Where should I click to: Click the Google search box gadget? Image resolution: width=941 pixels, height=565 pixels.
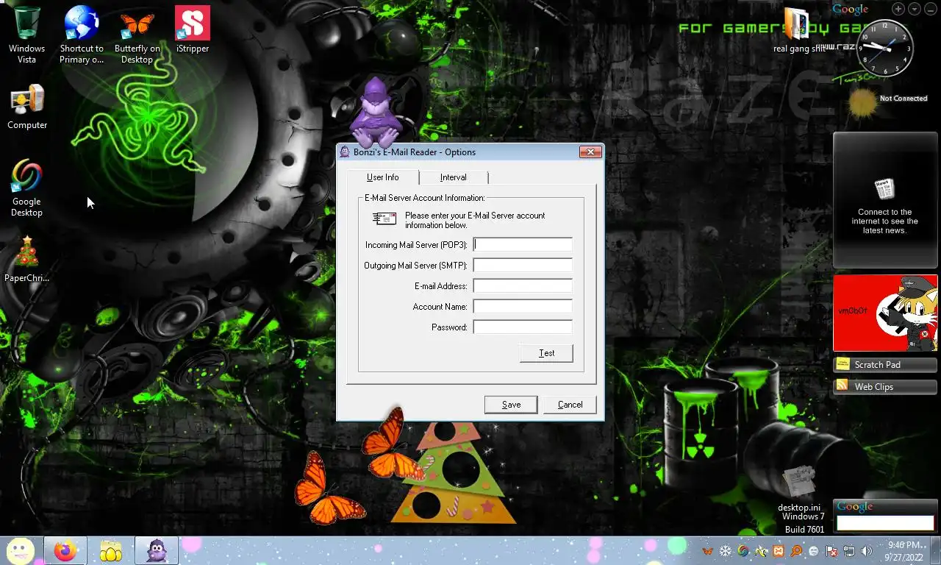click(x=885, y=523)
